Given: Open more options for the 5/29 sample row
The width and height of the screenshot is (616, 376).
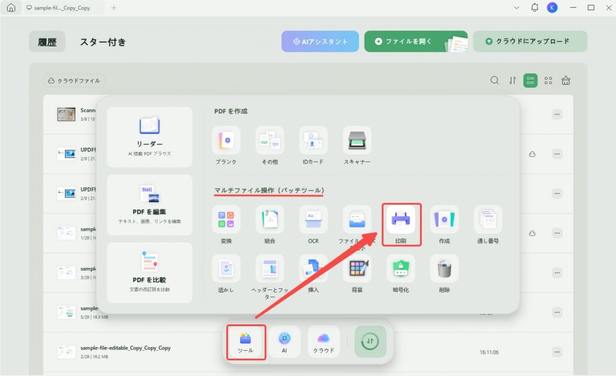Looking at the screenshot, I should [x=557, y=312].
